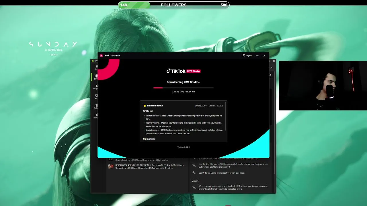
Task: Click the download progress bar
Action: (183, 88)
